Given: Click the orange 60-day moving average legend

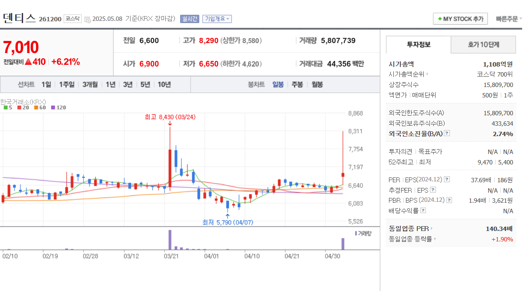Looking at the screenshot, I should (40, 107).
